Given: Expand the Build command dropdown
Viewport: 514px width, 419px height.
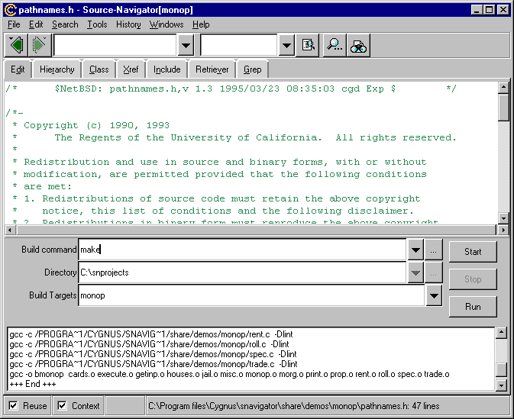Looking at the screenshot, I should tap(415, 250).
